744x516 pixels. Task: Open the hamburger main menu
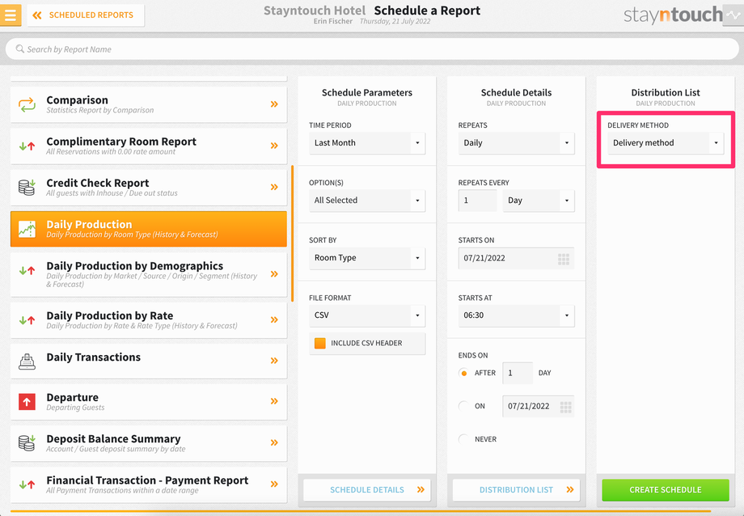point(11,15)
